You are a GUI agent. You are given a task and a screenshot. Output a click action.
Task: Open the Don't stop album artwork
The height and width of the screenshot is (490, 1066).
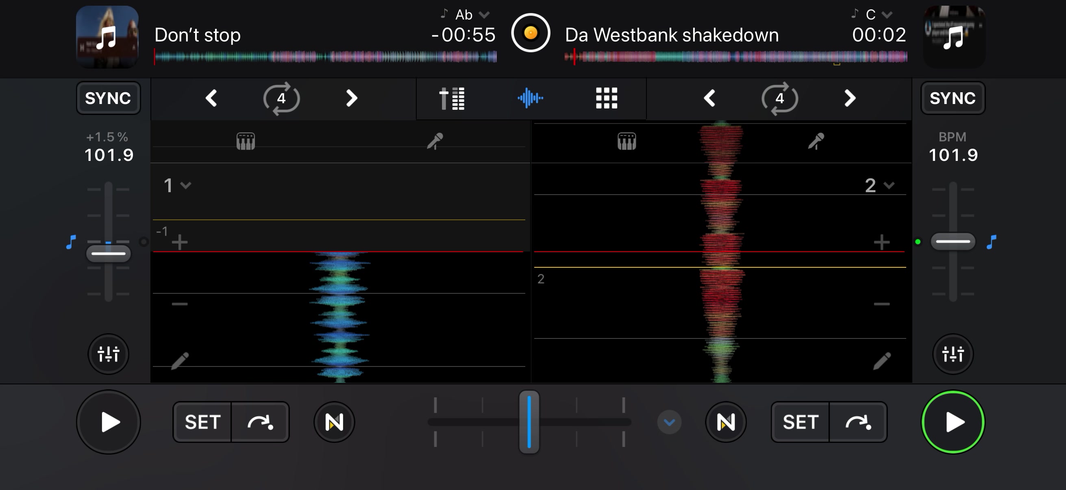pos(107,37)
